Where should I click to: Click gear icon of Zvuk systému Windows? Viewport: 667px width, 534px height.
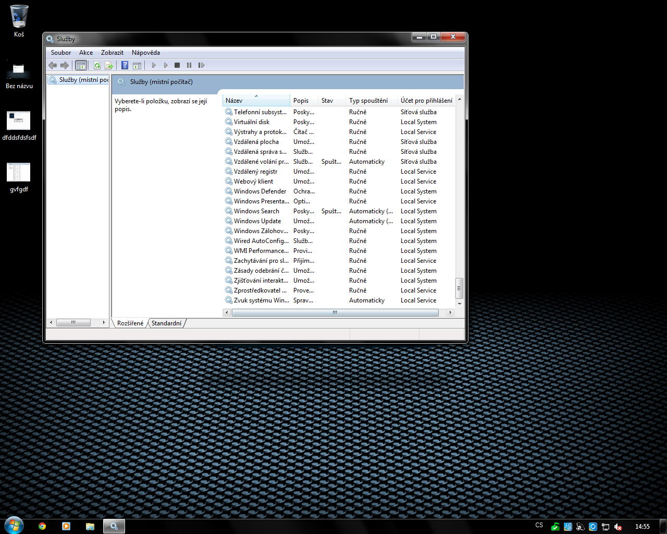228,300
